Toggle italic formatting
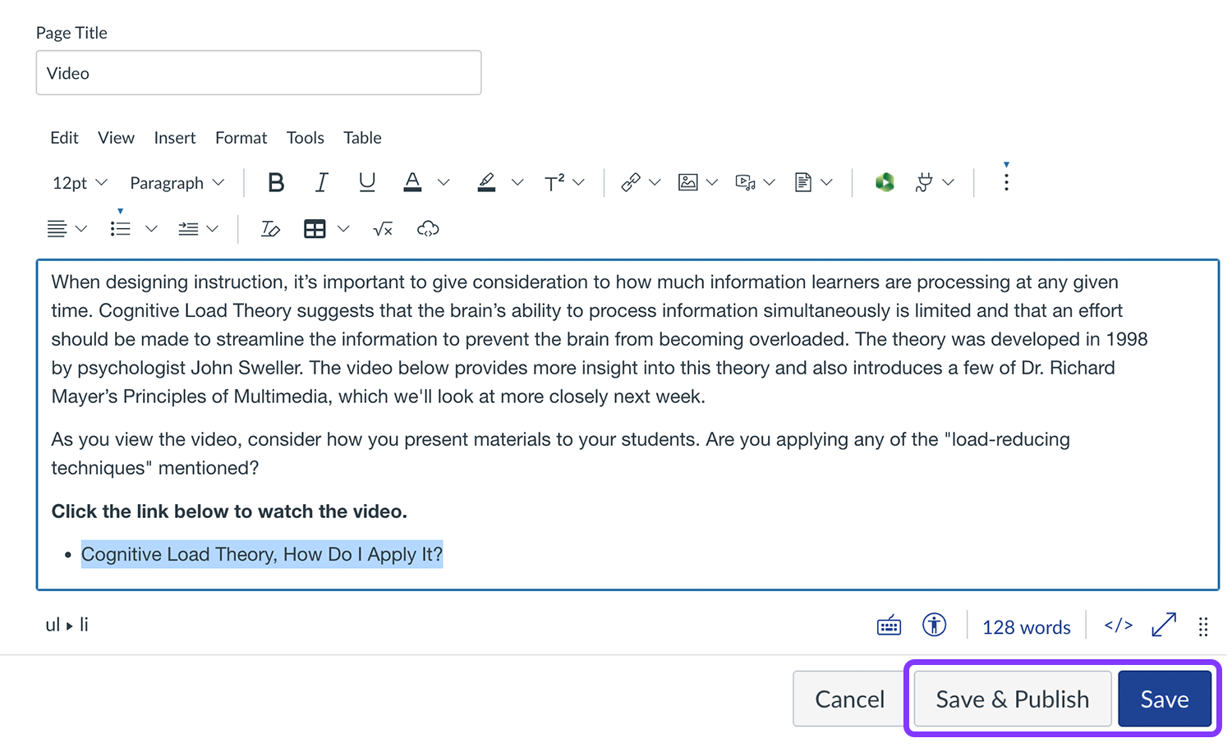 pyautogui.click(x=321, y=182)
